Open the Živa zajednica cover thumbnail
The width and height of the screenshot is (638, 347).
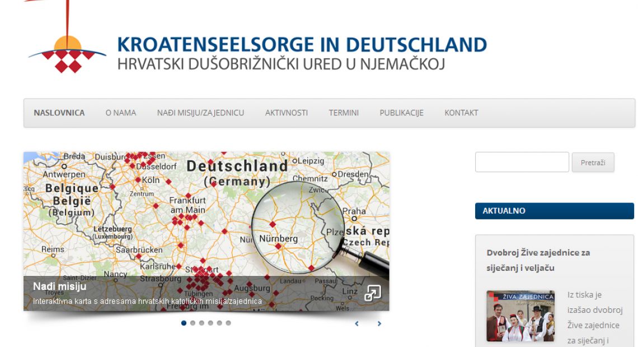[x=520, y=316]
